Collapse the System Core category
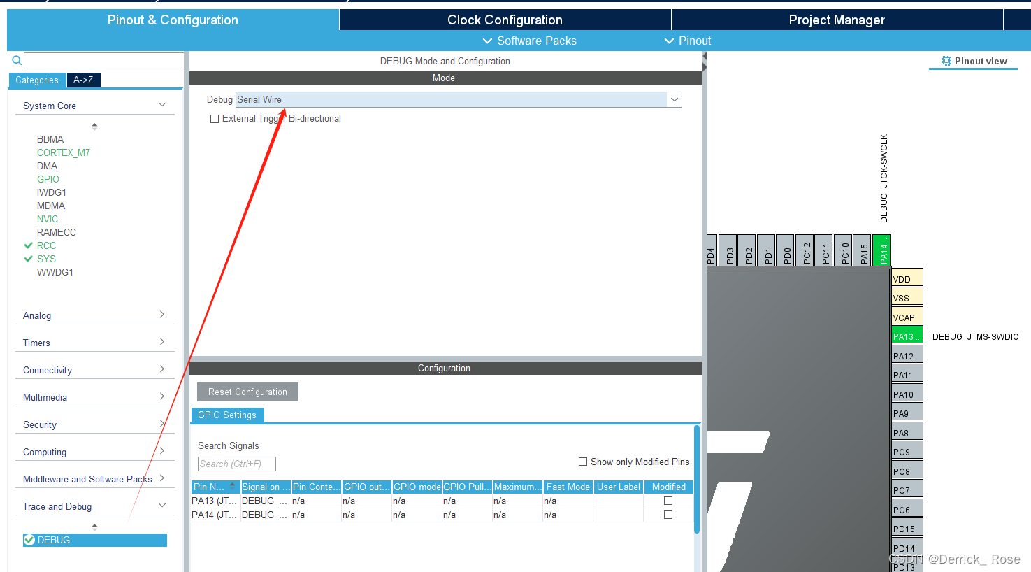Image resolution: width=1031 pixels, height=572 pixels. [162, 105]
